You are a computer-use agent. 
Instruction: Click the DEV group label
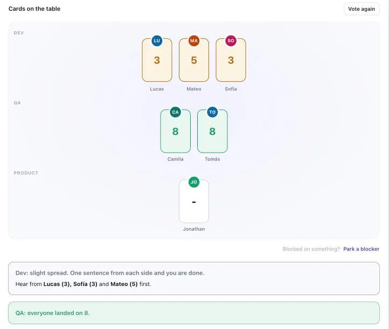coord(19,33)
